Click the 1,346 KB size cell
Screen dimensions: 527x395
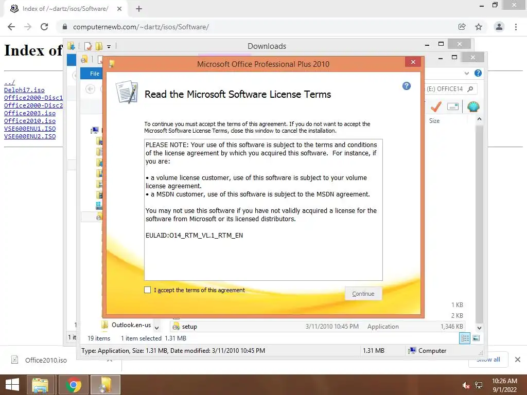click(452, 327)
